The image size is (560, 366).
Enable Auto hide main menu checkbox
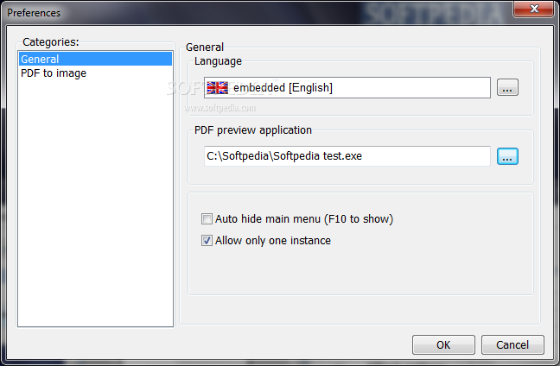(207, 218)
